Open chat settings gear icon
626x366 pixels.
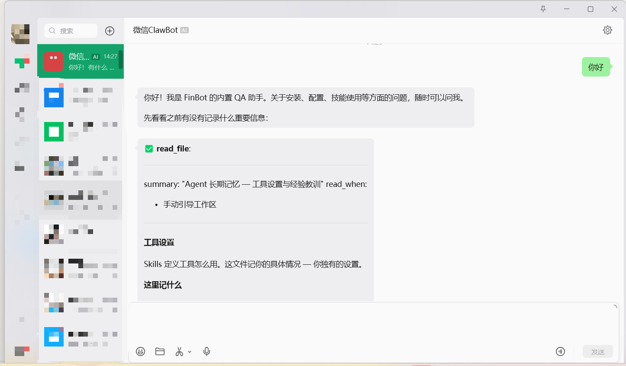click(607, 30)
